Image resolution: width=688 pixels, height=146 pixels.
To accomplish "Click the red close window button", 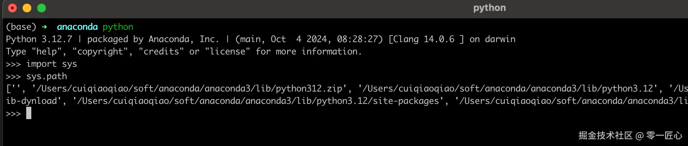I will pos(12,8).
